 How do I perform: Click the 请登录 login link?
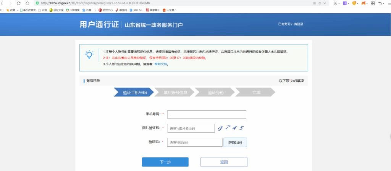298,24
